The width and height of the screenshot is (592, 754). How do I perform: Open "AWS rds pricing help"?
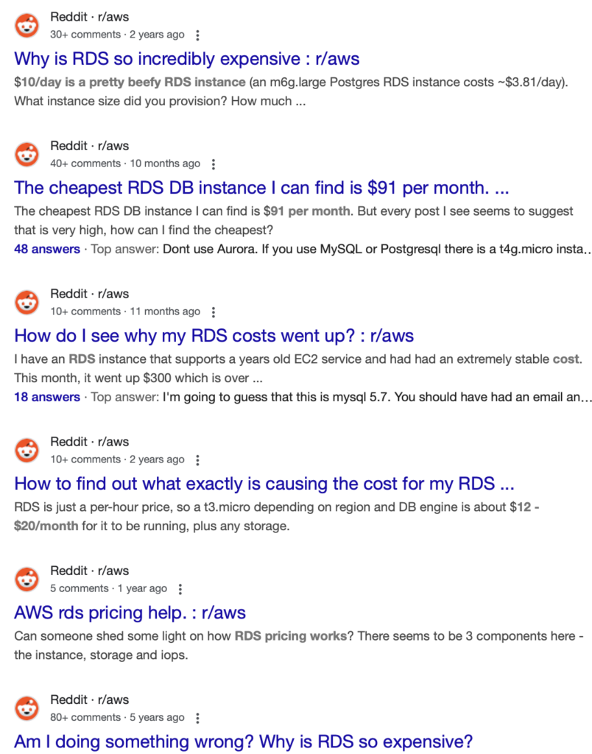(x=130, y=612)
